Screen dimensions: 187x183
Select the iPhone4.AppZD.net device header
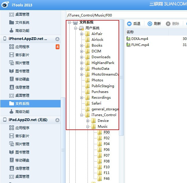point(30,39)
